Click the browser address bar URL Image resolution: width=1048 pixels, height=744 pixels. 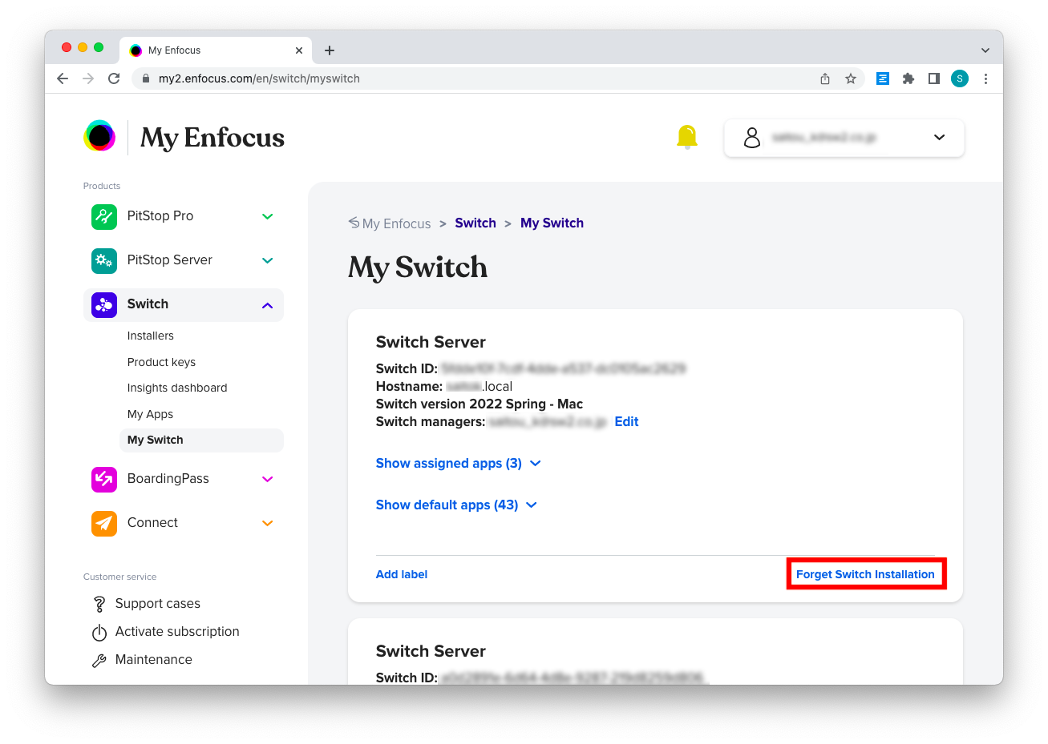click(259, 78)
